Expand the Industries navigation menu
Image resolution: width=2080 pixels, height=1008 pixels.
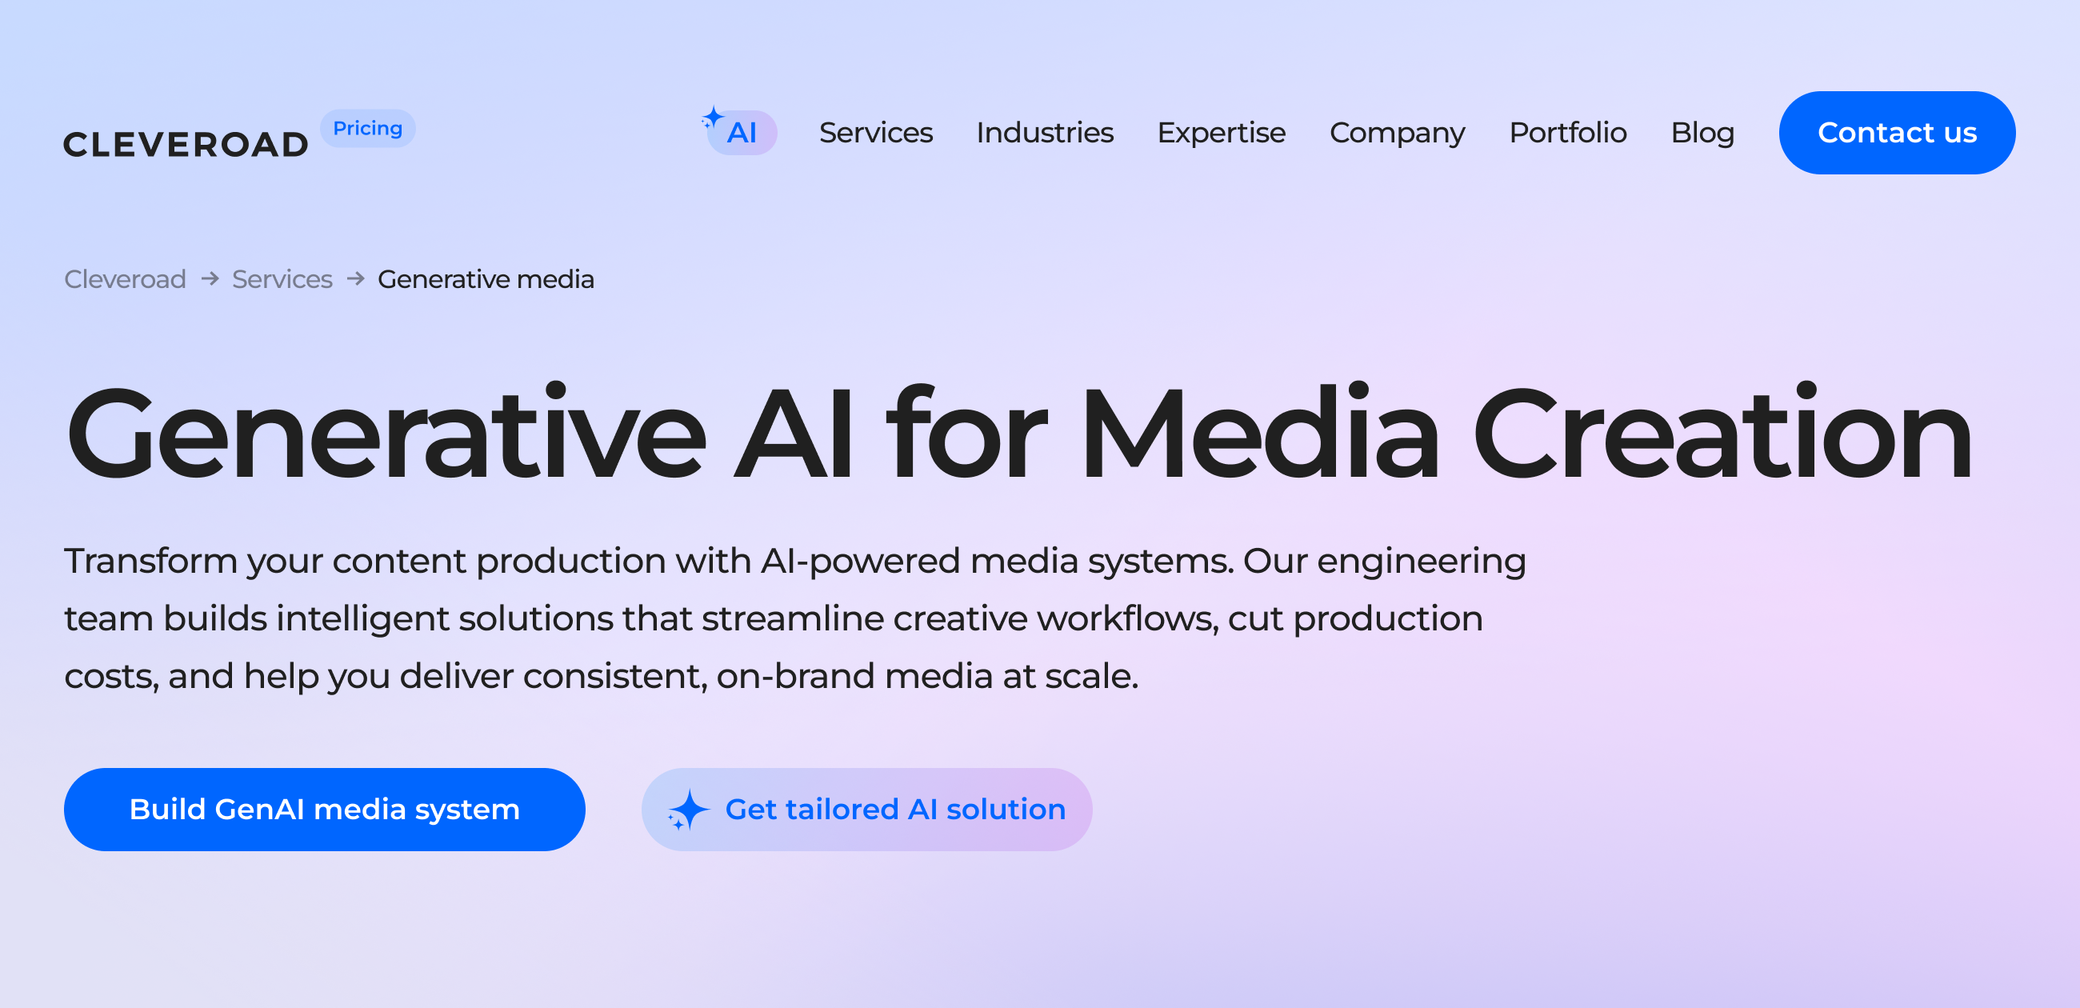(x=1044, y=133)
